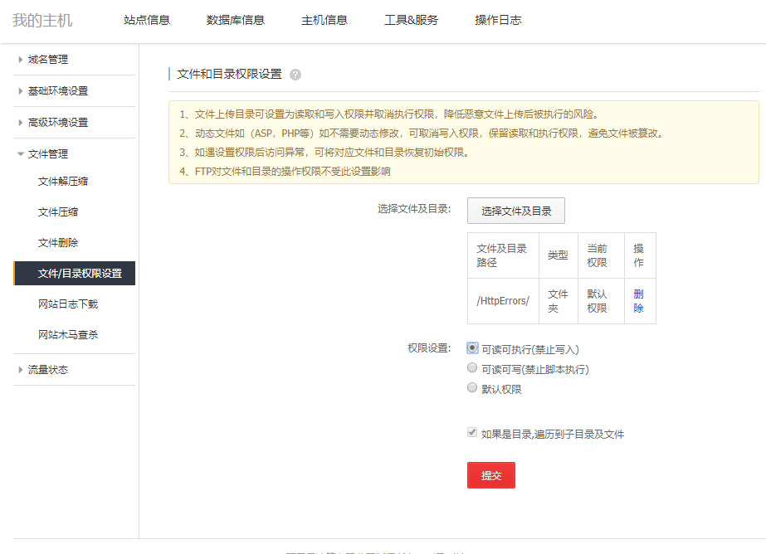The height and width of the screenshot is (554, 766).
Task: Choose the 默认权限 radio option
Action: click(x=473, y=388)
